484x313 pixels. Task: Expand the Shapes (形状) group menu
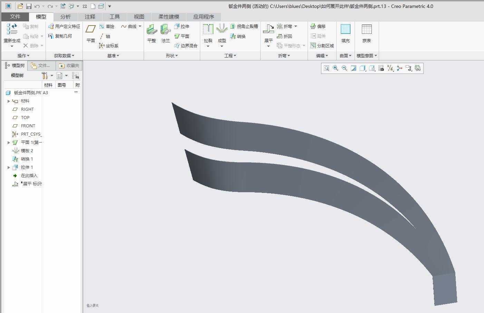pyautogui.click(x=172, y=56)
